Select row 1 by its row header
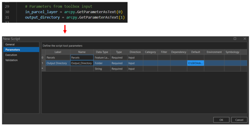 pyautogui.click(x=43, y=63)
